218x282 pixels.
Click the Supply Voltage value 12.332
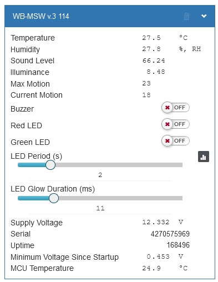coord(156,222)
